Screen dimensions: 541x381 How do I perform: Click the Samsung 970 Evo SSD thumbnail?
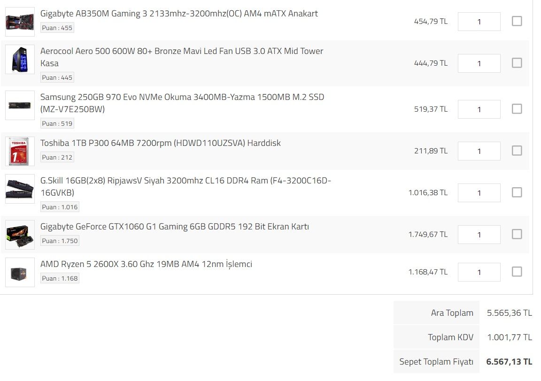coord(19,105)
